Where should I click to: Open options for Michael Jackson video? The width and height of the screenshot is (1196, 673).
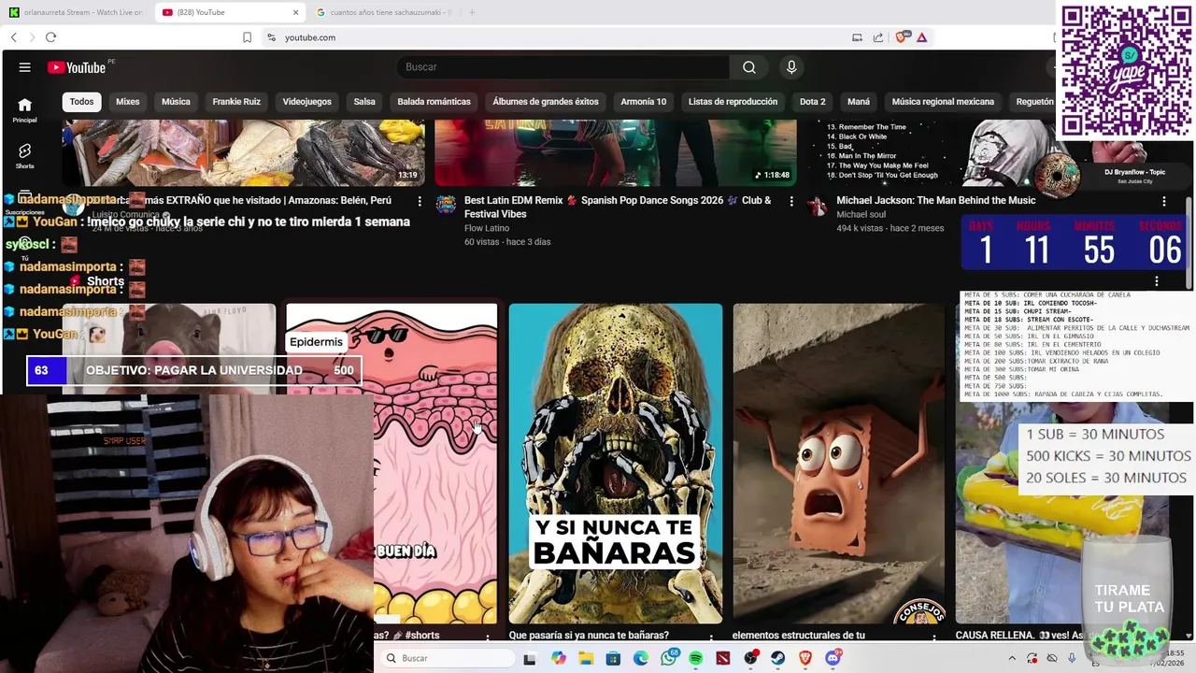[1164, 201]
